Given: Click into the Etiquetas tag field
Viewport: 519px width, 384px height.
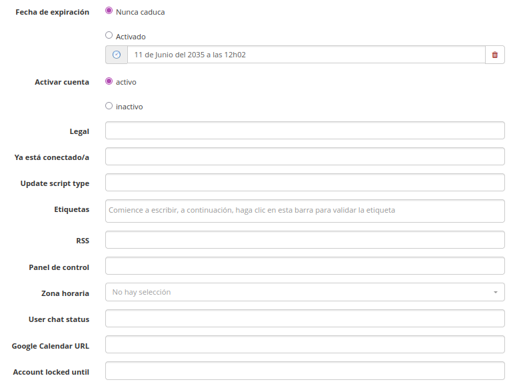Looking at the screenshot, I should click(304, 210).
